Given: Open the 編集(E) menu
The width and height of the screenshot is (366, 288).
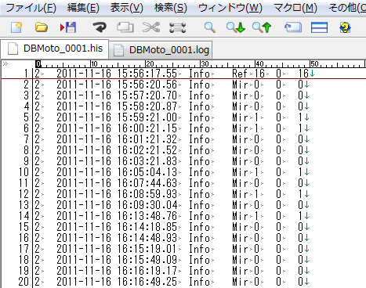Looking at the screenshot, I should pyautogui.click(x=83, y=8).
